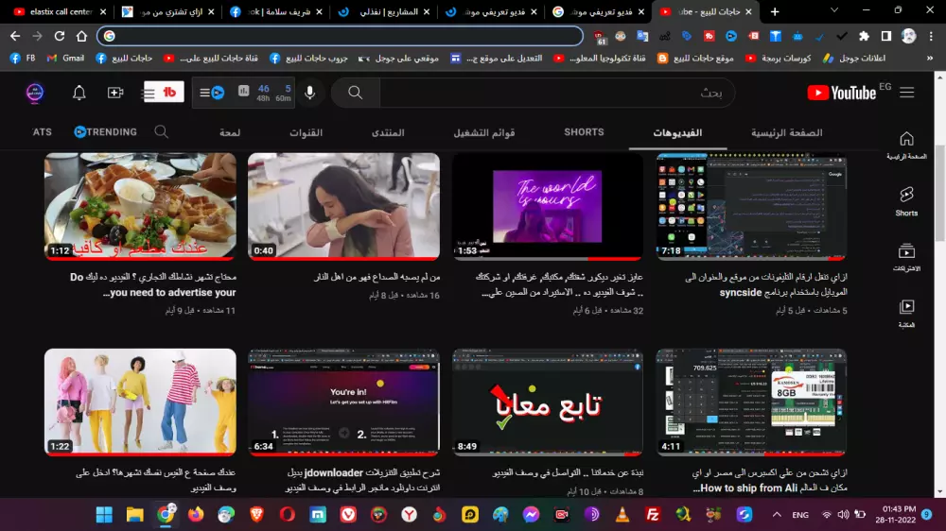Open the Windows Start menu
This screenshot has height=531, width=946.
[x=104, y=514]
